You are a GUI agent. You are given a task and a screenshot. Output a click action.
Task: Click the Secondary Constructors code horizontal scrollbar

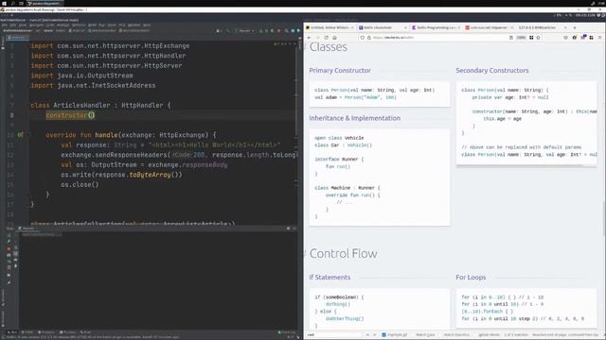520,166
